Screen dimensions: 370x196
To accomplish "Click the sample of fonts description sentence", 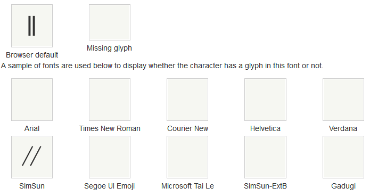I will 162,66.
